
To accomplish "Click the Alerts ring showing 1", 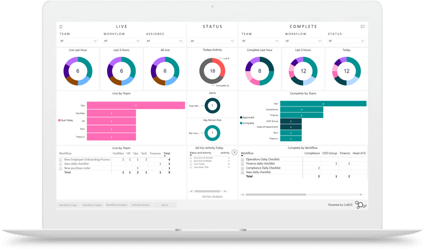I will pyautogui.click(x=212, y=106).
